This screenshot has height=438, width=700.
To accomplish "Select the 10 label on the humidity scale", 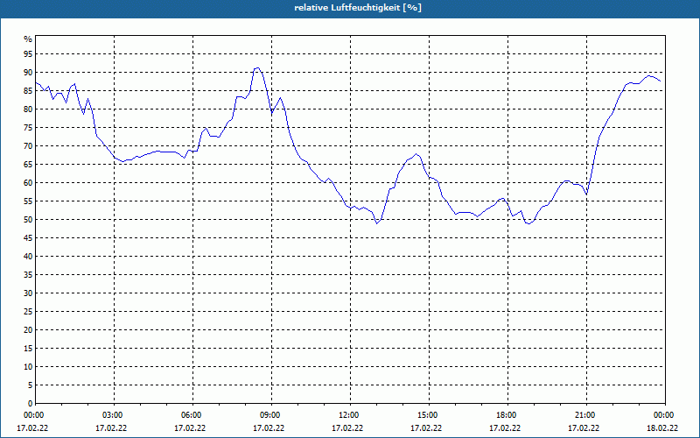I will (28, 367).
